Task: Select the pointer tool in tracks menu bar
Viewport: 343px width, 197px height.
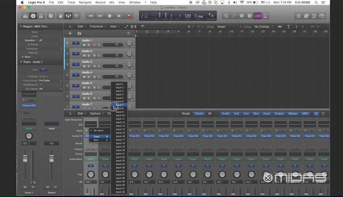Action: pyautogui.click(x=189, y=27)
